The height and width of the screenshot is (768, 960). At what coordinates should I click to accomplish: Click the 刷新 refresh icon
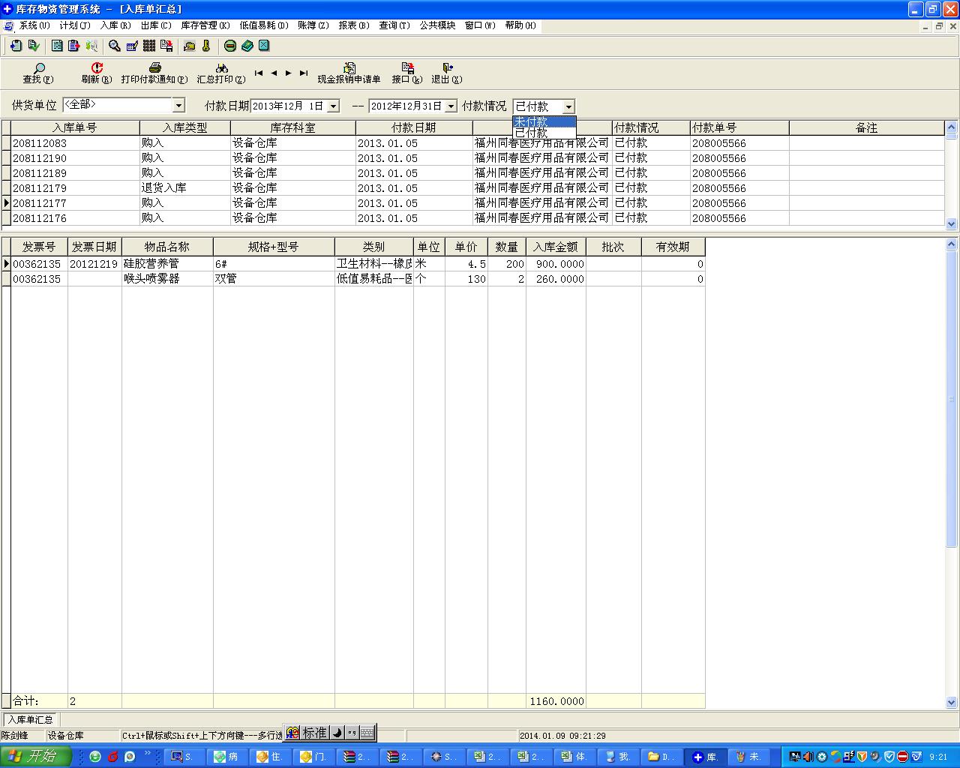click(96, 68)
